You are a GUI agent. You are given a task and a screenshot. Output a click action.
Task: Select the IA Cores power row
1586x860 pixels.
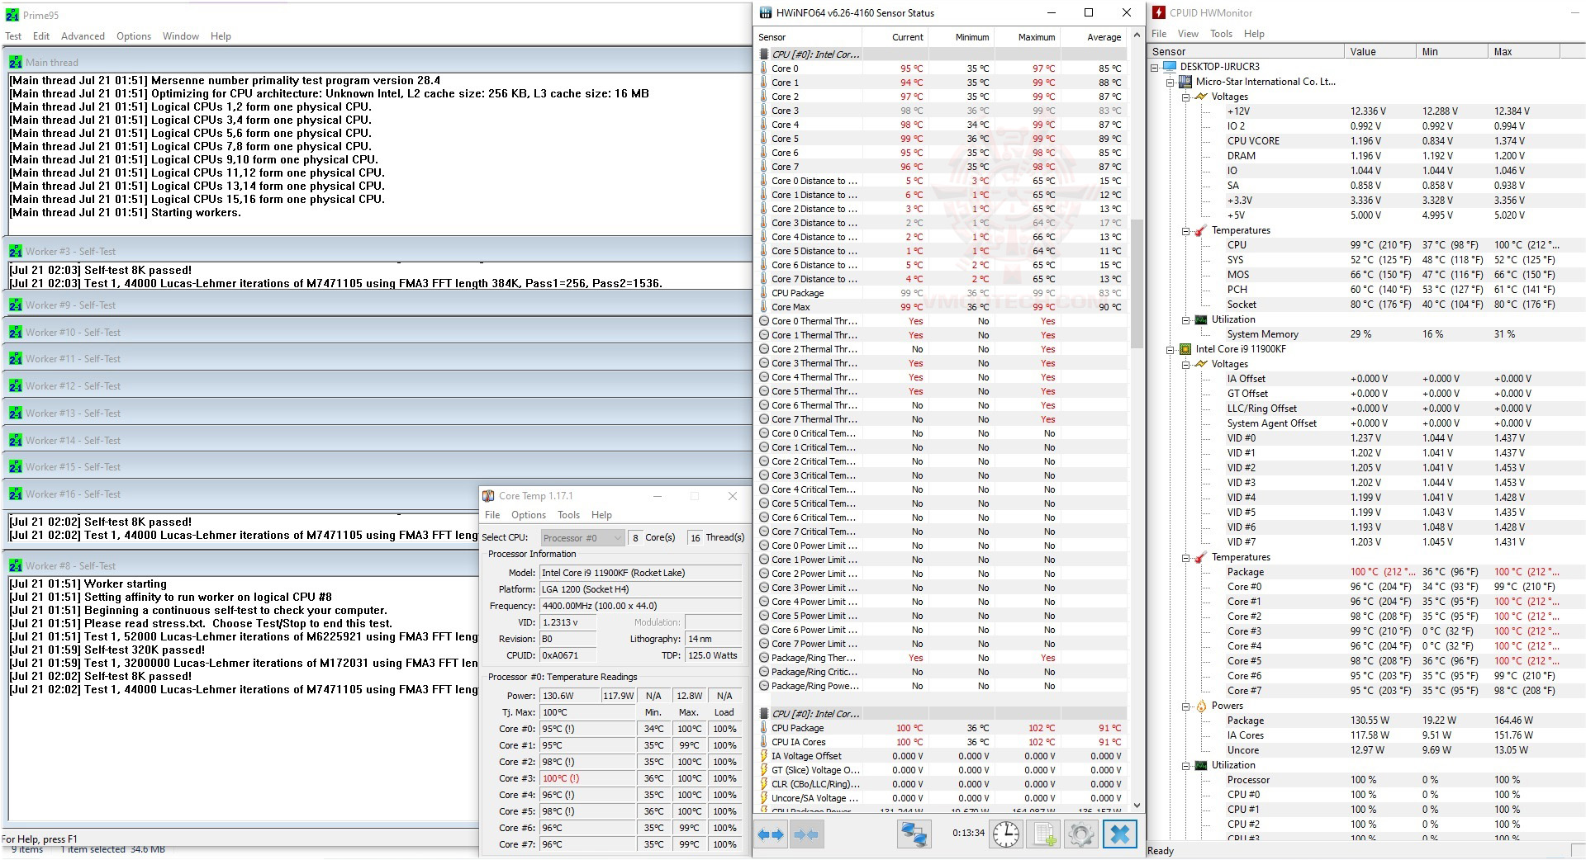[x=1367, y=735]
